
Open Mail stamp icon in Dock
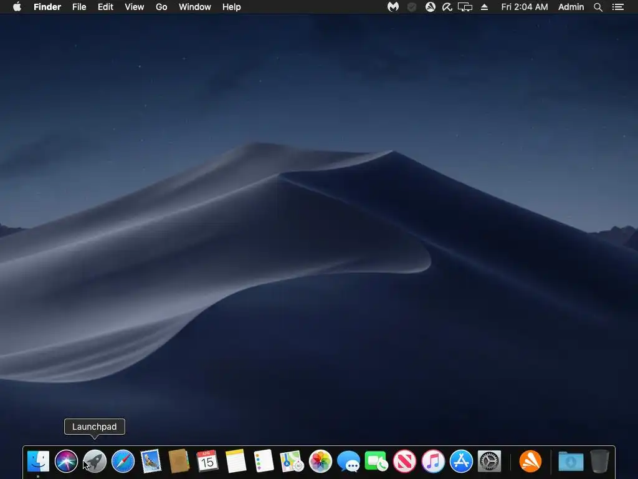click(x=151, y=462)
